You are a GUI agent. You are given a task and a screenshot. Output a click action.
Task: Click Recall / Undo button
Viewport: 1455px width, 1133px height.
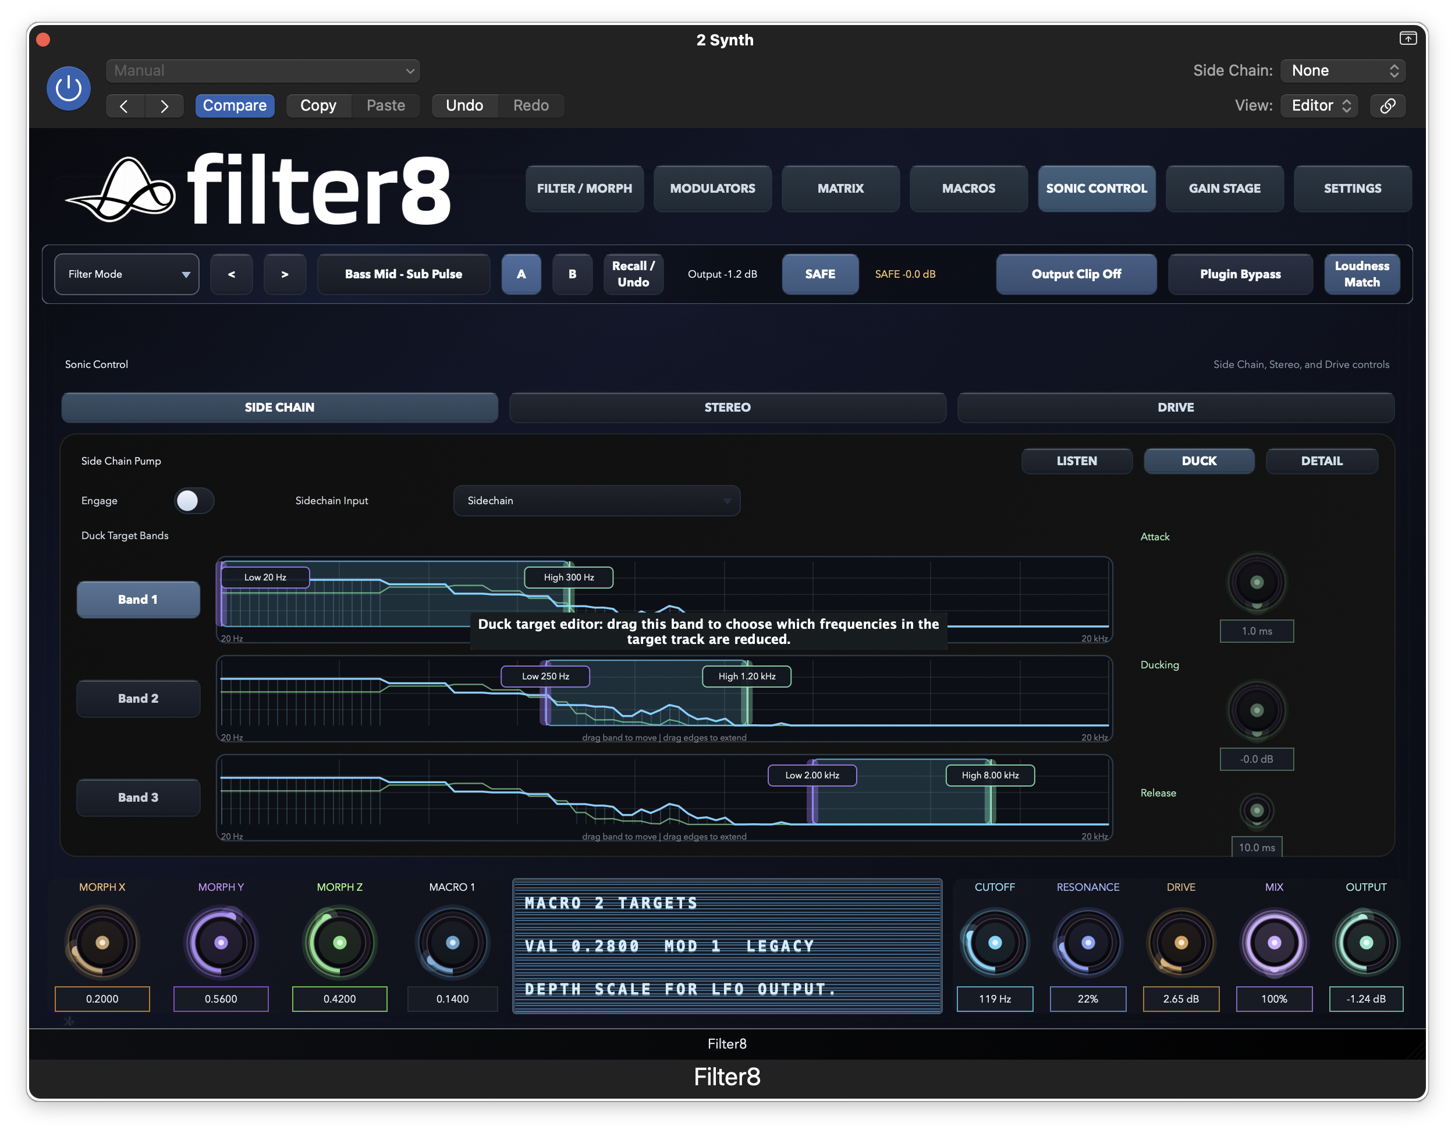[633, 274]
